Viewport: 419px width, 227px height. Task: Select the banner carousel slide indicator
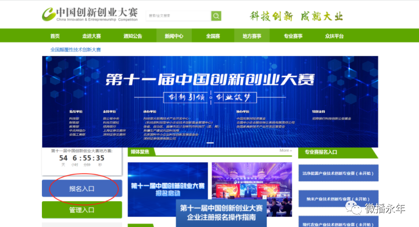[210, 143]
